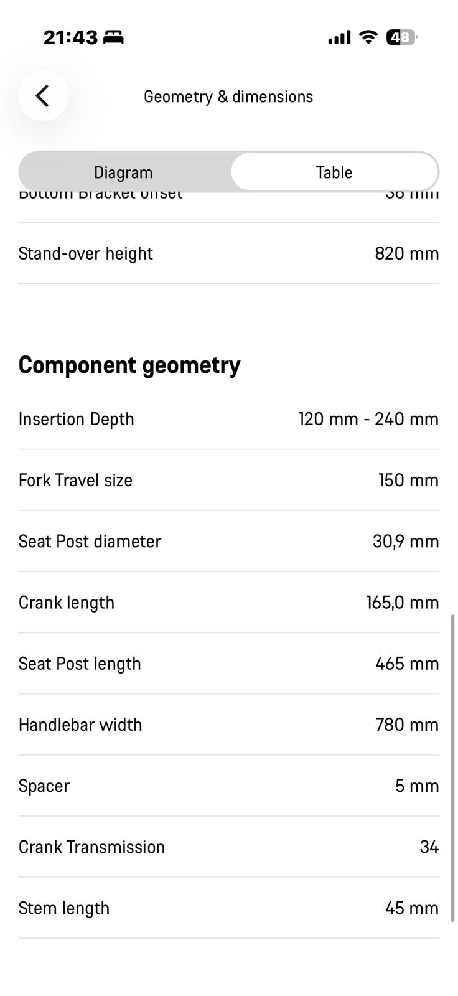Tap the Crank Transmission row
The width and height of the screenshot is (458, 996).
pyautogui.click(x=228, y=847)
